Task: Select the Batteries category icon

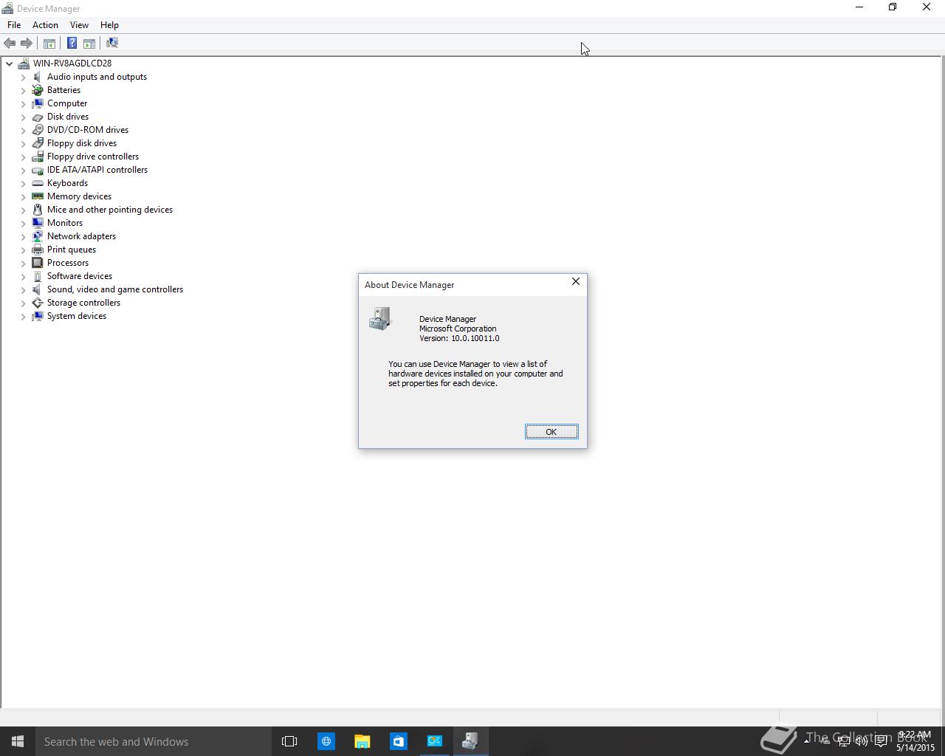Action: [x=38, y=90]
